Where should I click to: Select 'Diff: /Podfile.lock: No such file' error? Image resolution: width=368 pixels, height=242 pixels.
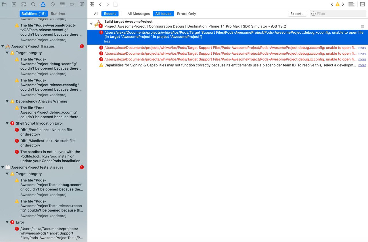tap(46, 132)
